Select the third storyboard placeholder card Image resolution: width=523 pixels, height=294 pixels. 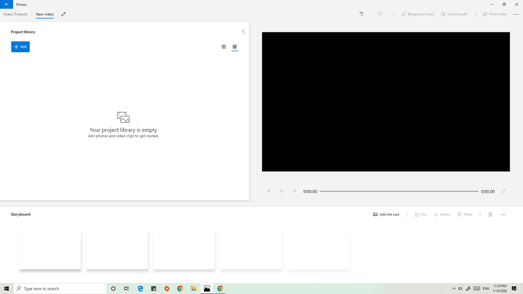pos(184,250)
